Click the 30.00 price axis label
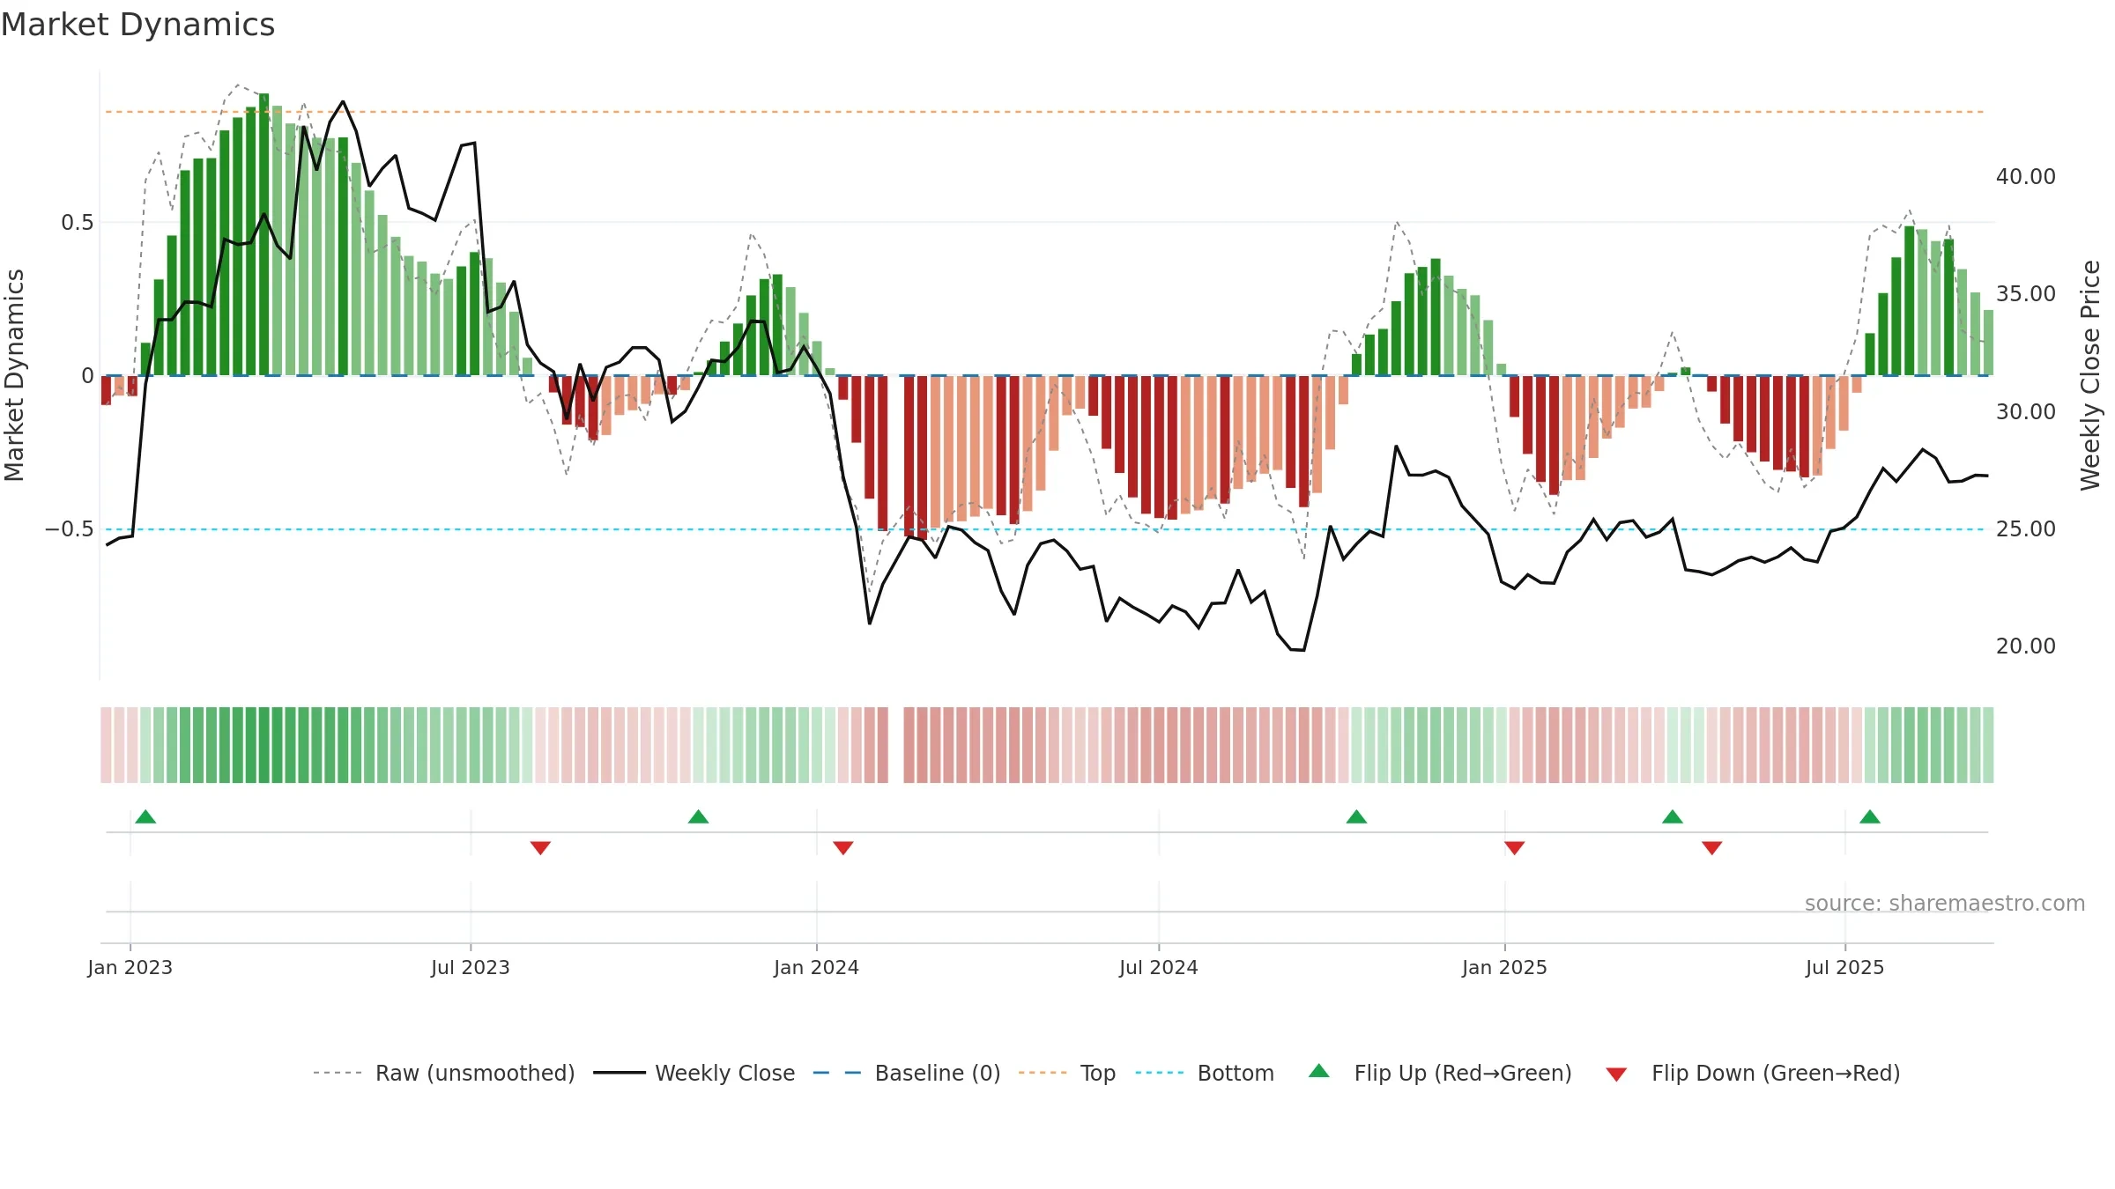The height and width of the screenshot is (1189, 2115). (x=2025, y=411)
